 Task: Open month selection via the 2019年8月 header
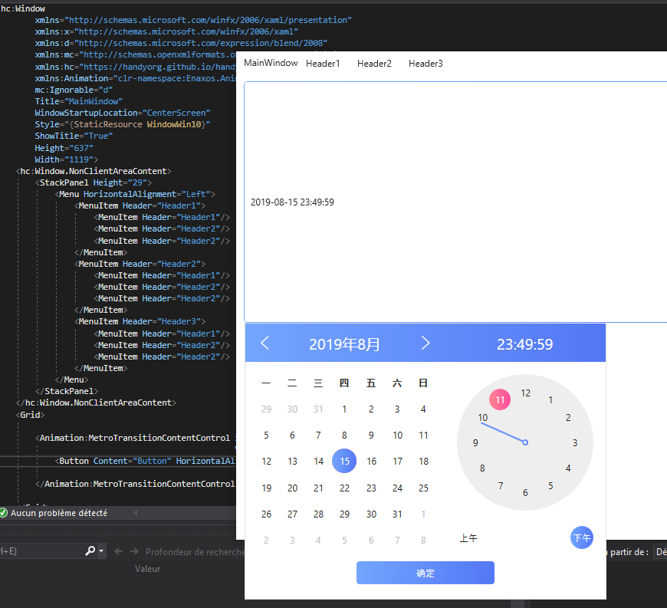344,343
